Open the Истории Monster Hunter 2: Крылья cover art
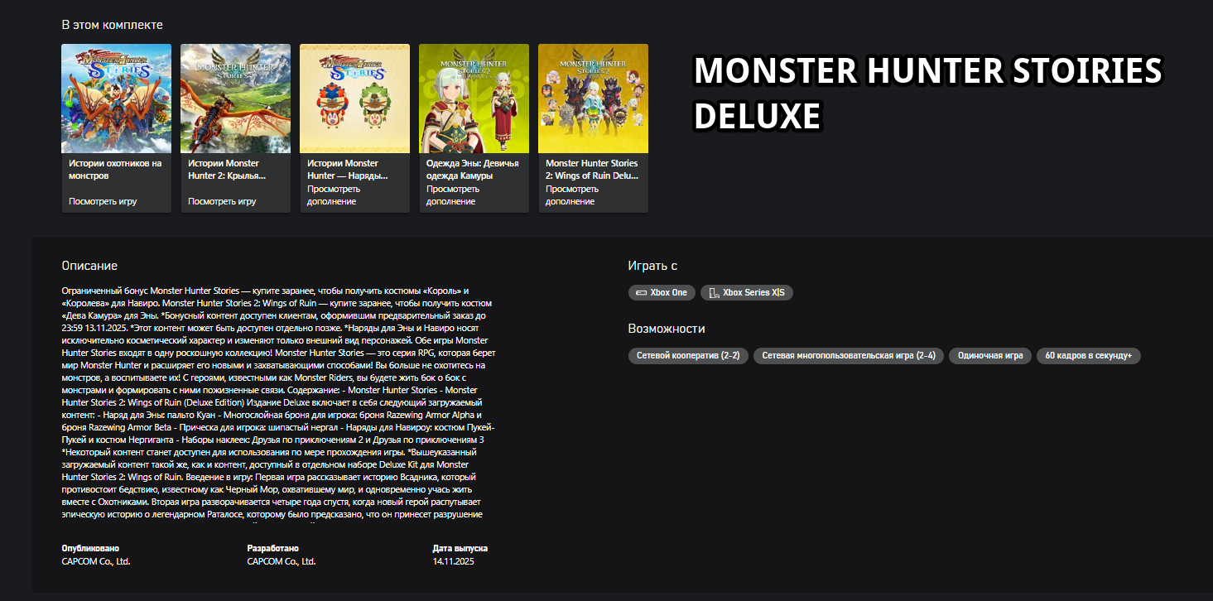Image resolution: width=1213 pixels, height=601 pixels. [236, 99]
